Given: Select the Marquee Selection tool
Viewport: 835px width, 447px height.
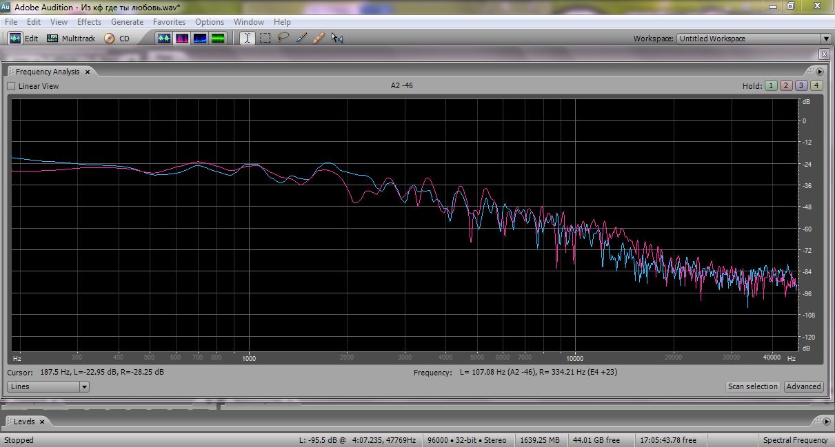Looking at the screenshot, I should point(265,39).
